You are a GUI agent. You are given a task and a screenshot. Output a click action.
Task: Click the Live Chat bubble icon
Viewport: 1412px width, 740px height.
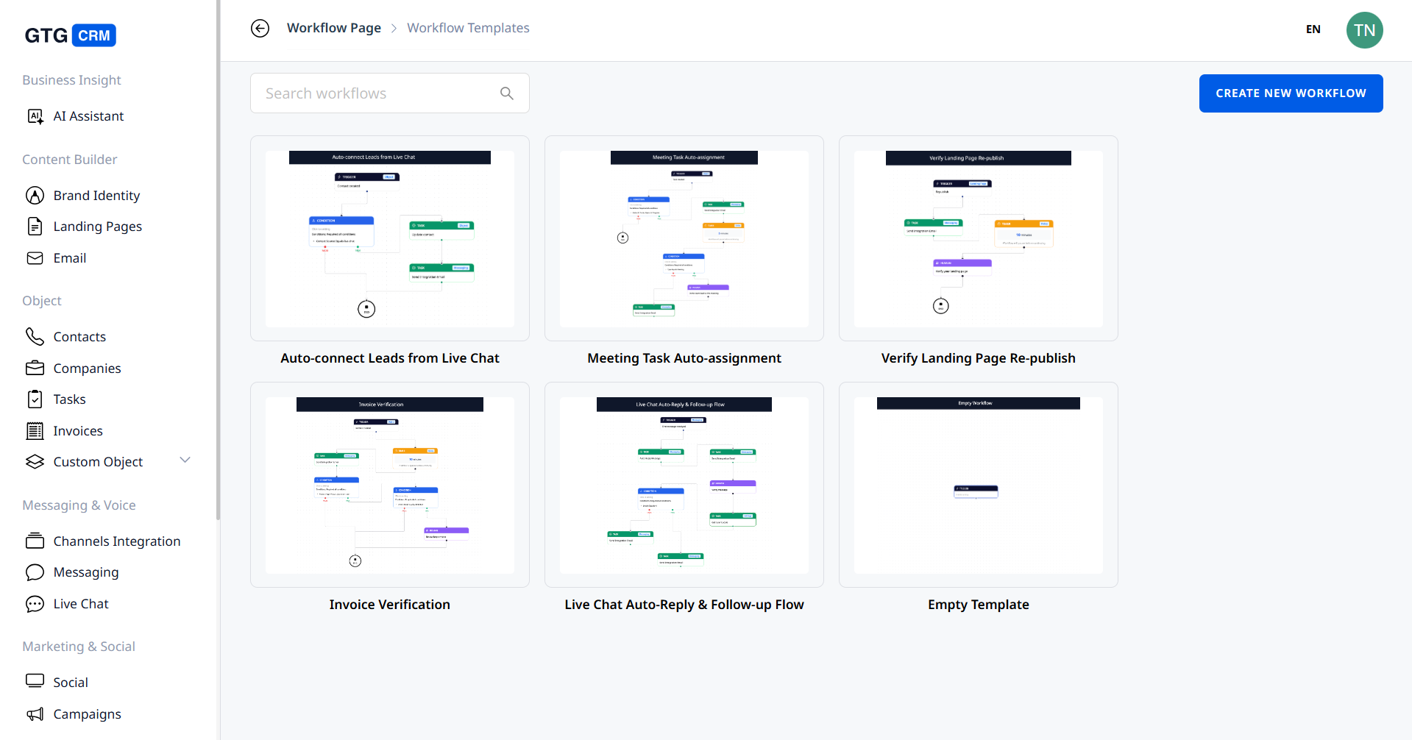[35, 604]
